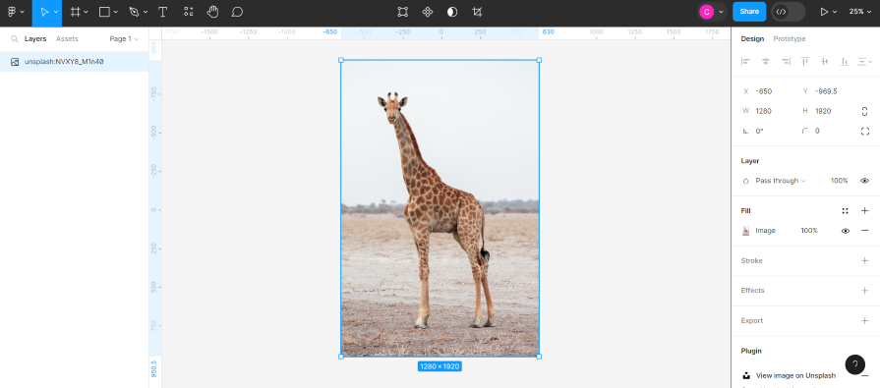The height and width of the screenshot is (388, 880).
Task: Click the Image fill thumbnail swatch
Action: pos(746,231)
